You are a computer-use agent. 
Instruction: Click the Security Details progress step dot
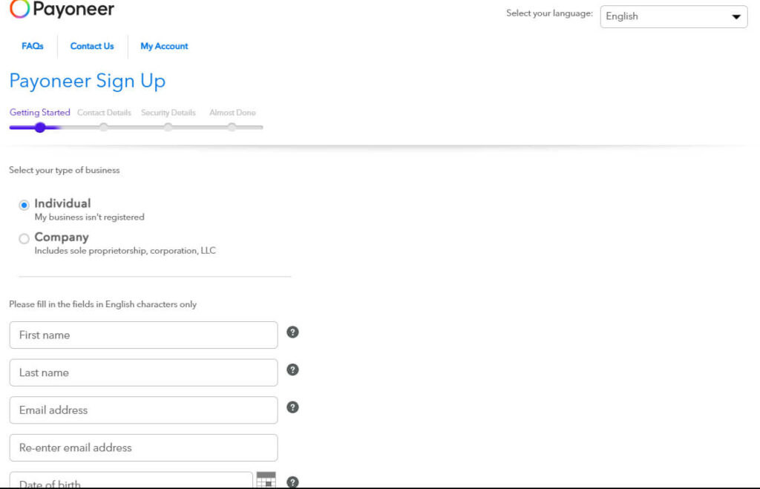pos(168,128)
